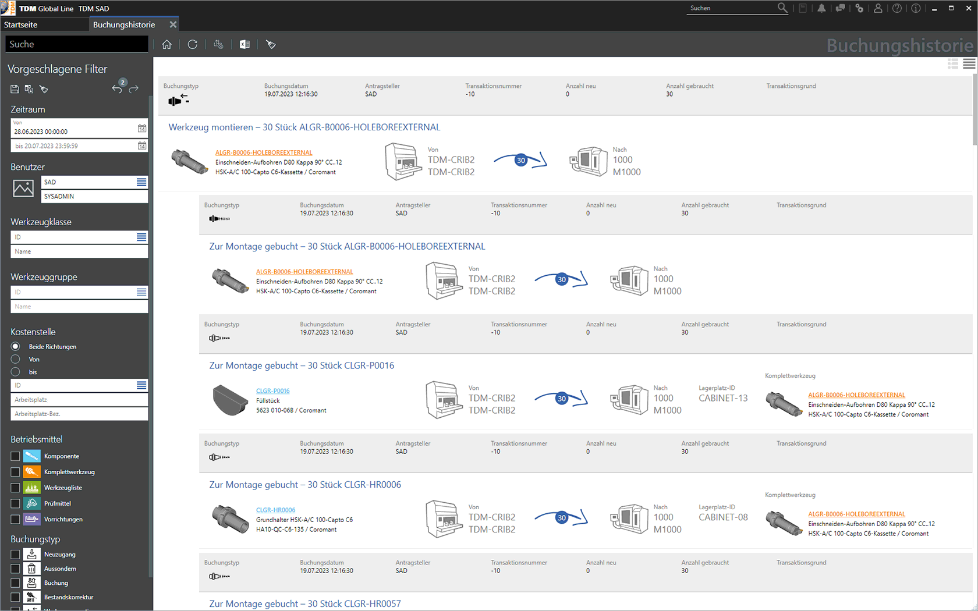Image resolution: width=978 pixels, height=611 pixels.
Task: Open Komplettwerkzeug link in CLGR-HR0006 row
Action: coord(856,514)
